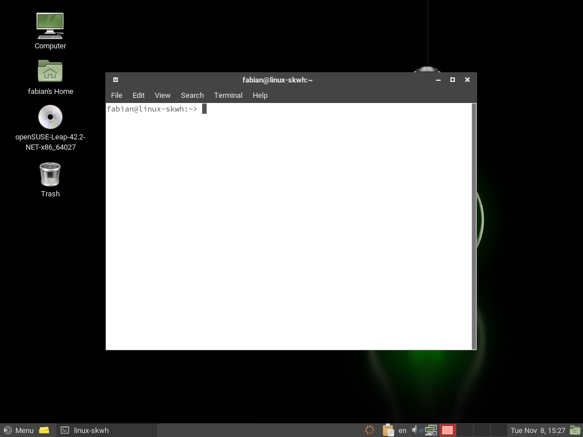
Task: Open the Terminal menu
Action: (x=228, y=96)
